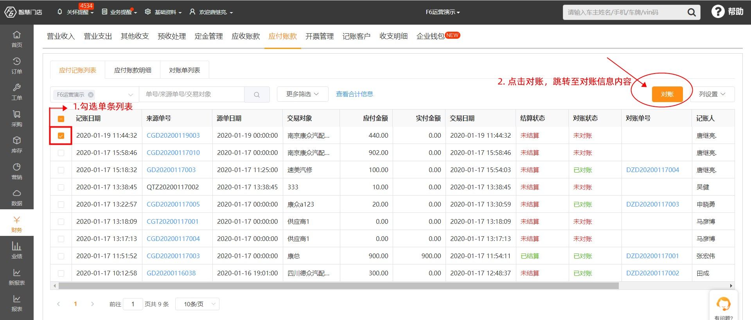The height and width of the screenshot is (320, 751).
Task: Open source order link CGD20200119003
Action: [x=173, y=136]
